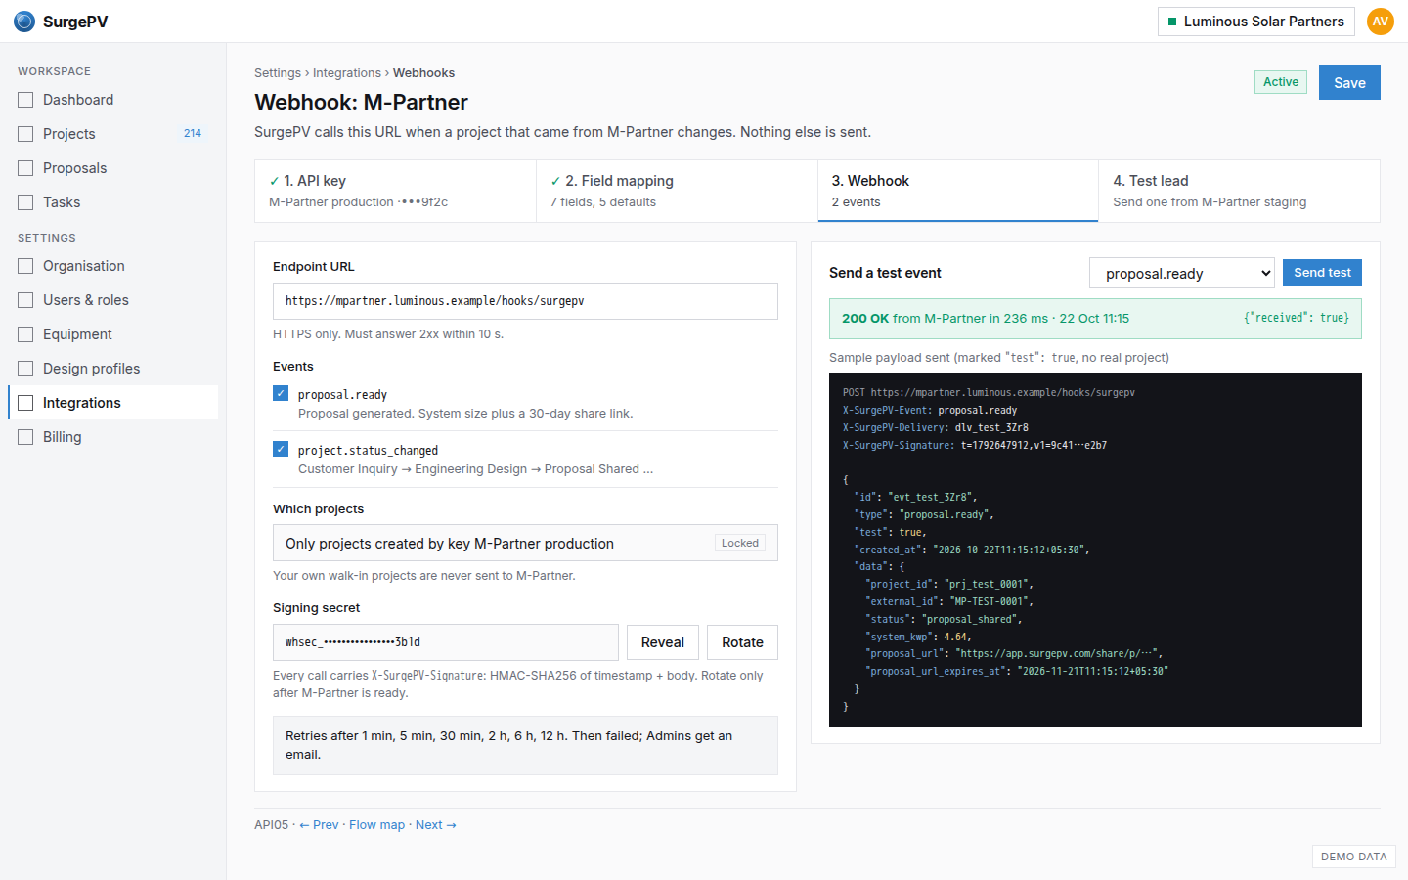
Task: Click the signing secret whsec field
Action: (x=446, y=642)
